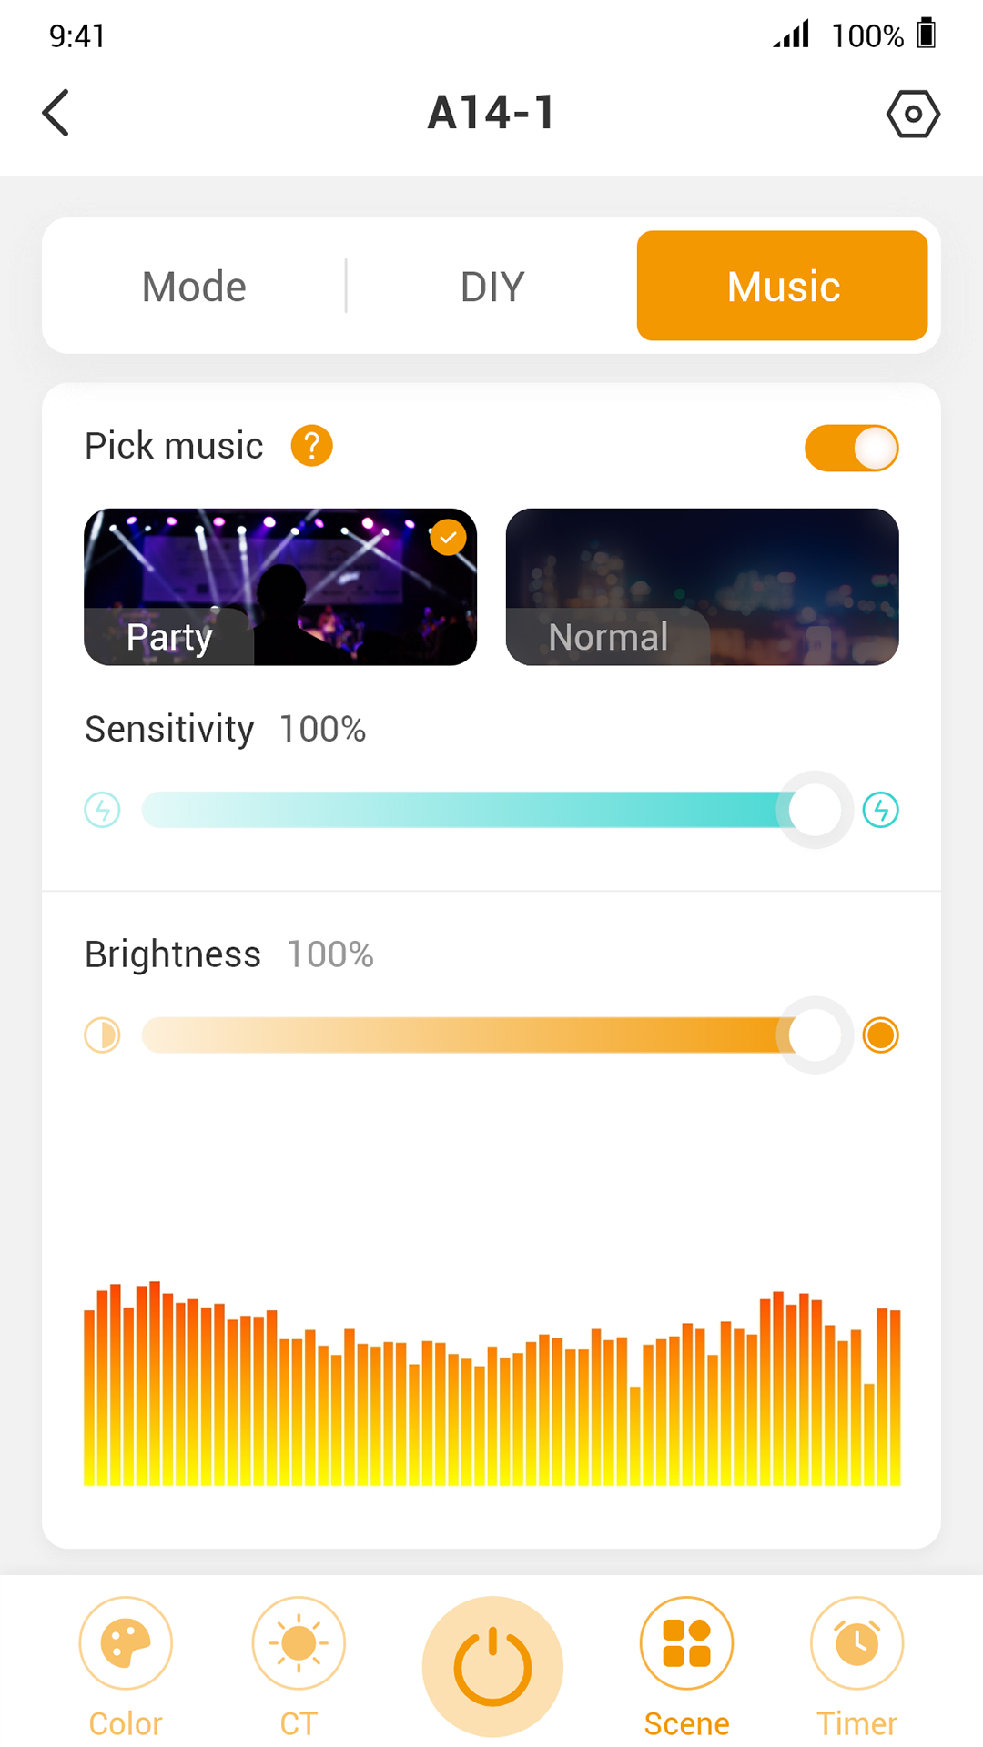Tap the back arrow icon
Image resolution: width=983 pixels, height=1747 pixels.
click(x=56, y=113)
